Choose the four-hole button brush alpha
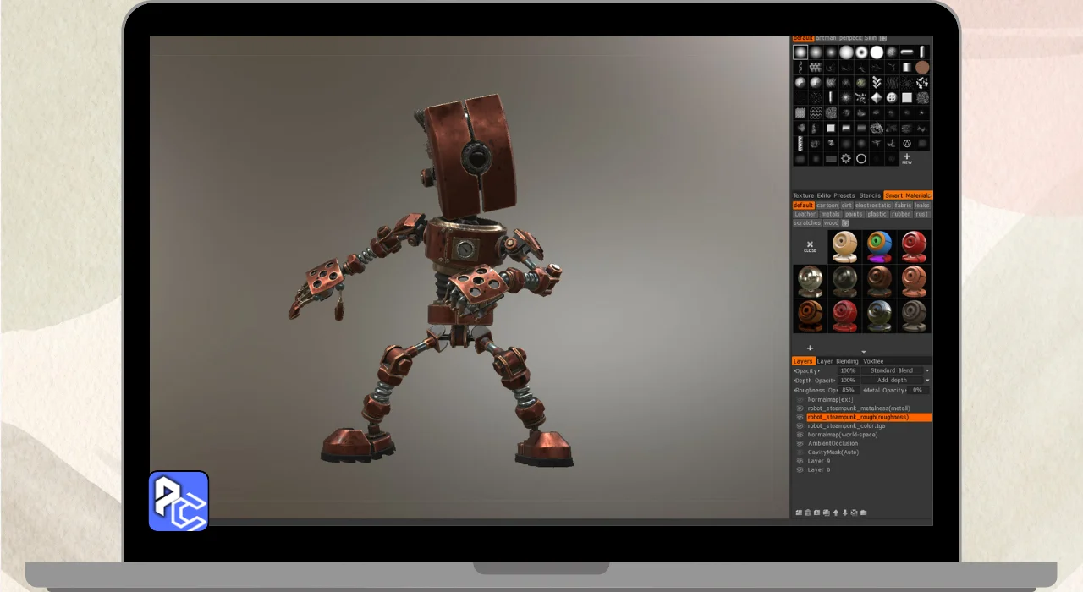Image resolution: width=1083 pixels, height=592 pixels. [891, 98]
